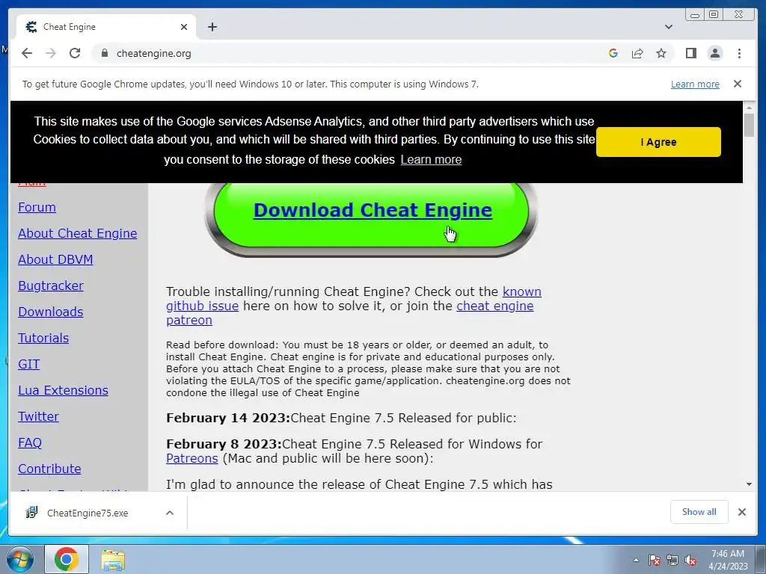Open the tab search chevron
The width and height of the screenshot is (766, 574).
click(669, 27)
